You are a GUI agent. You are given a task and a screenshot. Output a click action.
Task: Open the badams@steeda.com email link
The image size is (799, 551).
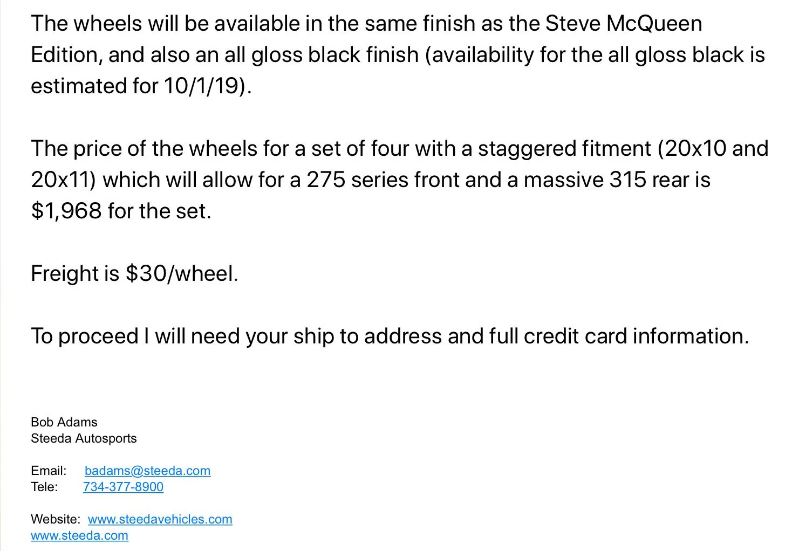click(147, 471)
